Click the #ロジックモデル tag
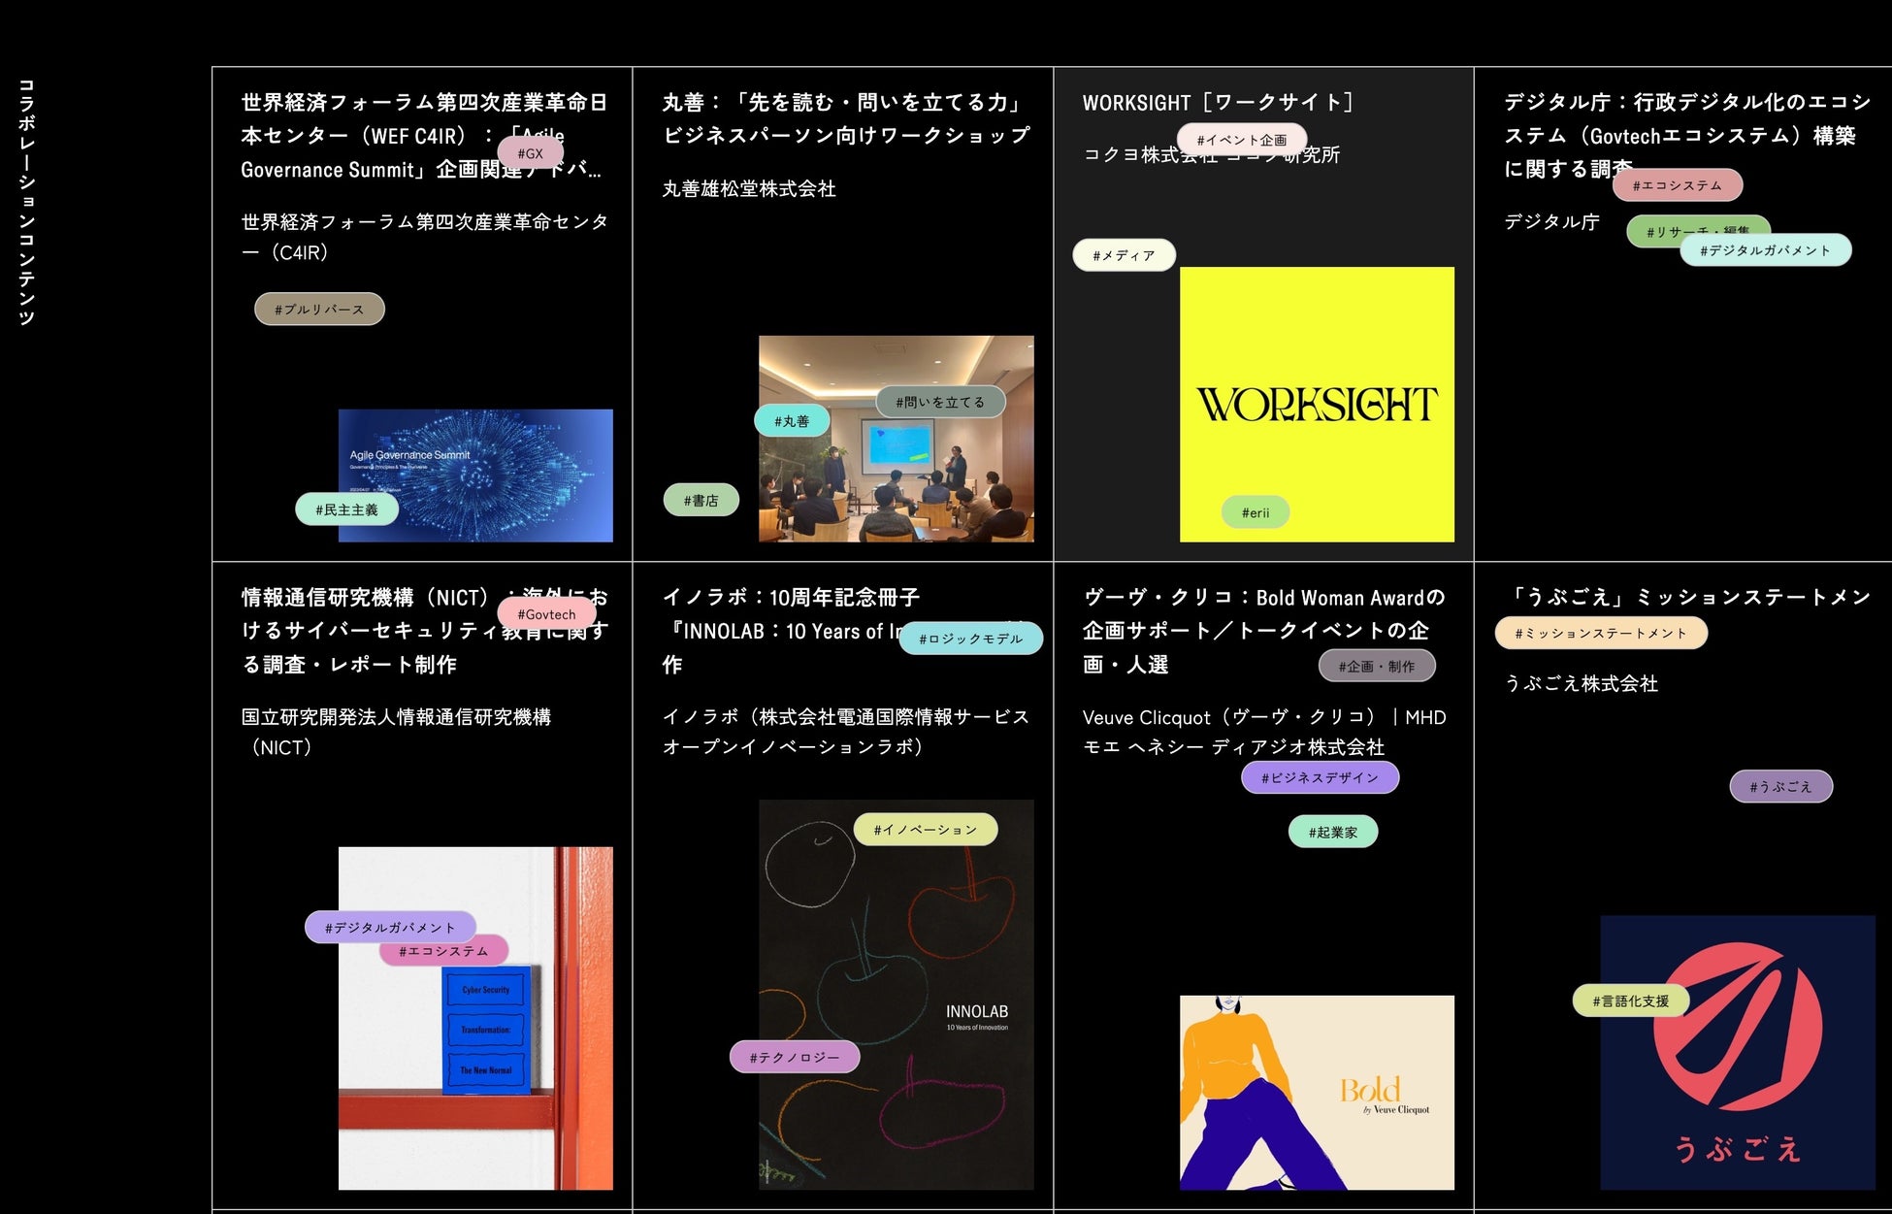This screenshot has height=1214, width=1892. click(x=970, y=639)
